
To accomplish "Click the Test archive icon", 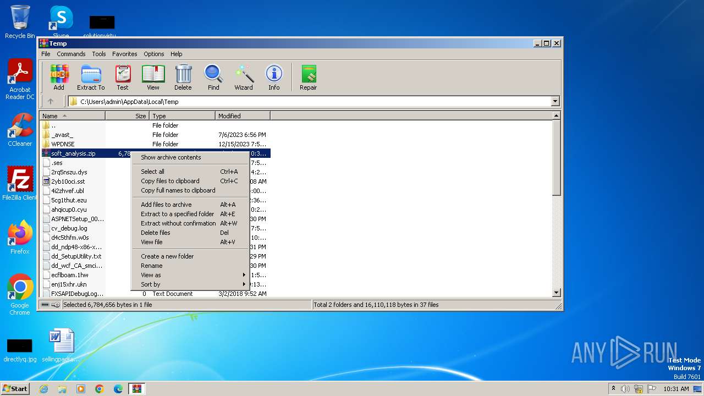I will [123, 78].
